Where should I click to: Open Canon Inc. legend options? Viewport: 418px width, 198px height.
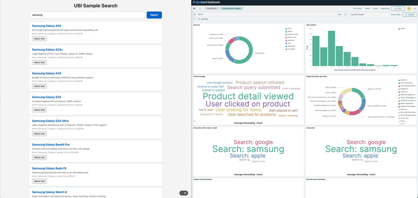pyautogui.click(x=403, y=92)
